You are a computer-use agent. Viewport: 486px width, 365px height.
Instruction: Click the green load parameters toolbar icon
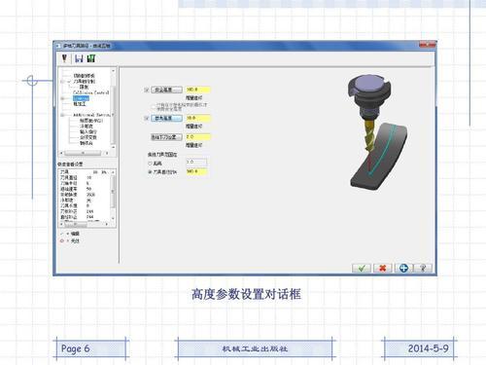91,58
